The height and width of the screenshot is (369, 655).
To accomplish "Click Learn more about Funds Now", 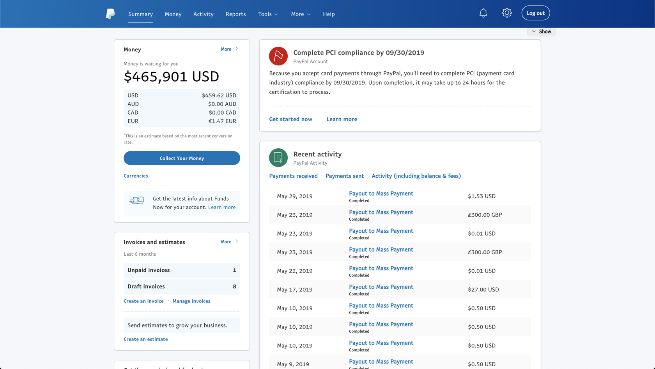I will click(x=222, y=207).
